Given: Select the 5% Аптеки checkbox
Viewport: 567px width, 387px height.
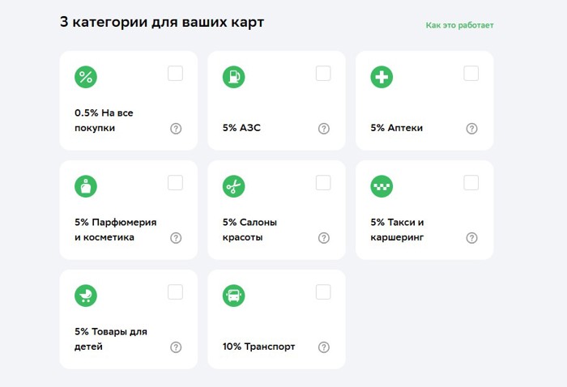Looking at the screenshot, I should [471, 74].
